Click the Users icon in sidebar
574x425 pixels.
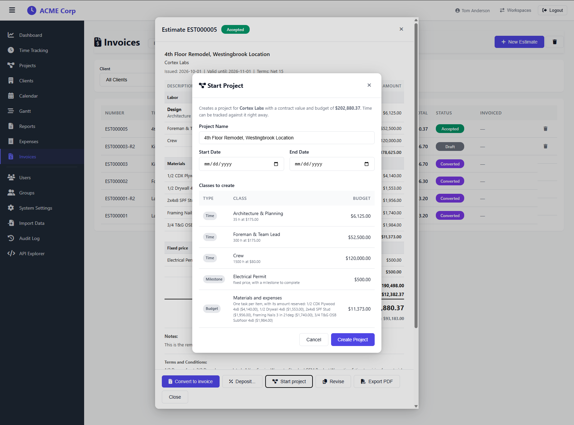tap(11, 178)
